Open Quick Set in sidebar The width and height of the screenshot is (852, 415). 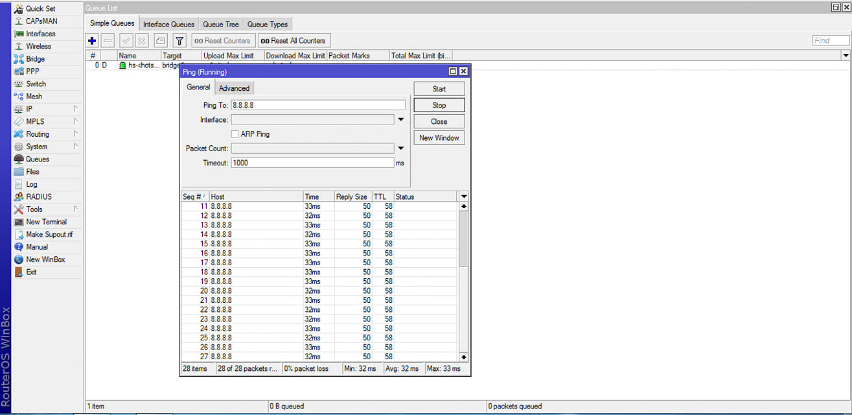[40, 8]
